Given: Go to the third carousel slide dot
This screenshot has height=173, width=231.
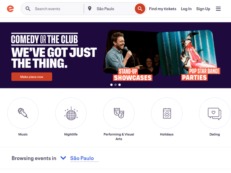Looking at the screenshot, I should click(120, 85).
